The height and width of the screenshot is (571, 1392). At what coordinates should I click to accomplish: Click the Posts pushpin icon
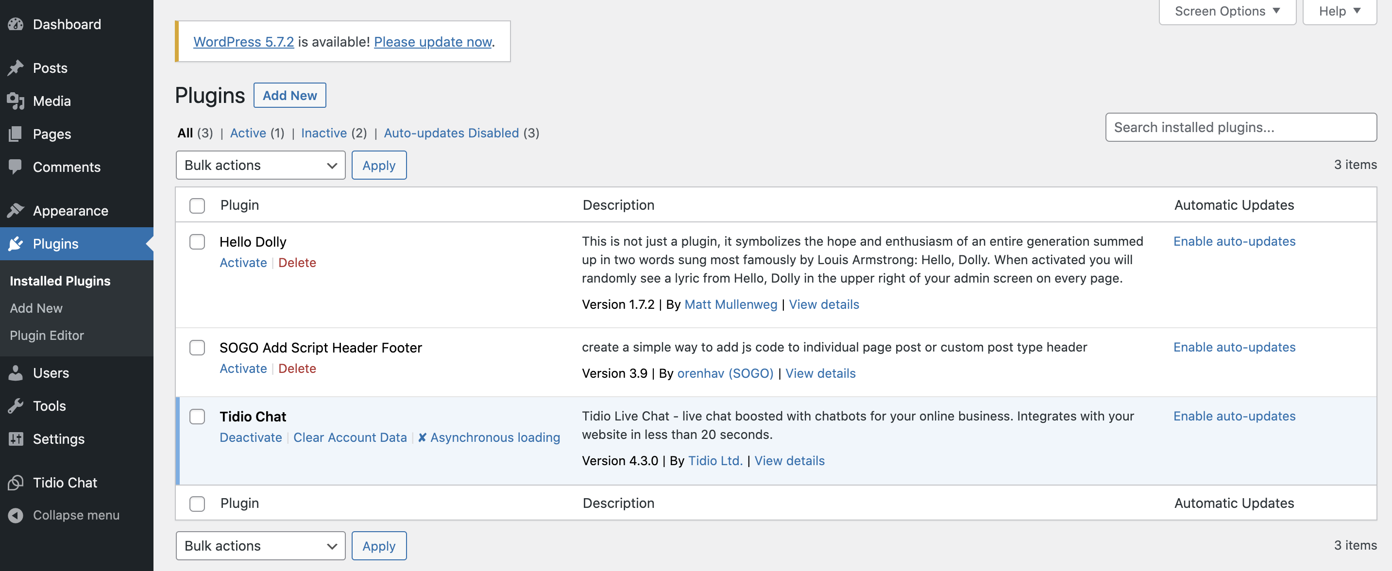click(x=16, y=68)
